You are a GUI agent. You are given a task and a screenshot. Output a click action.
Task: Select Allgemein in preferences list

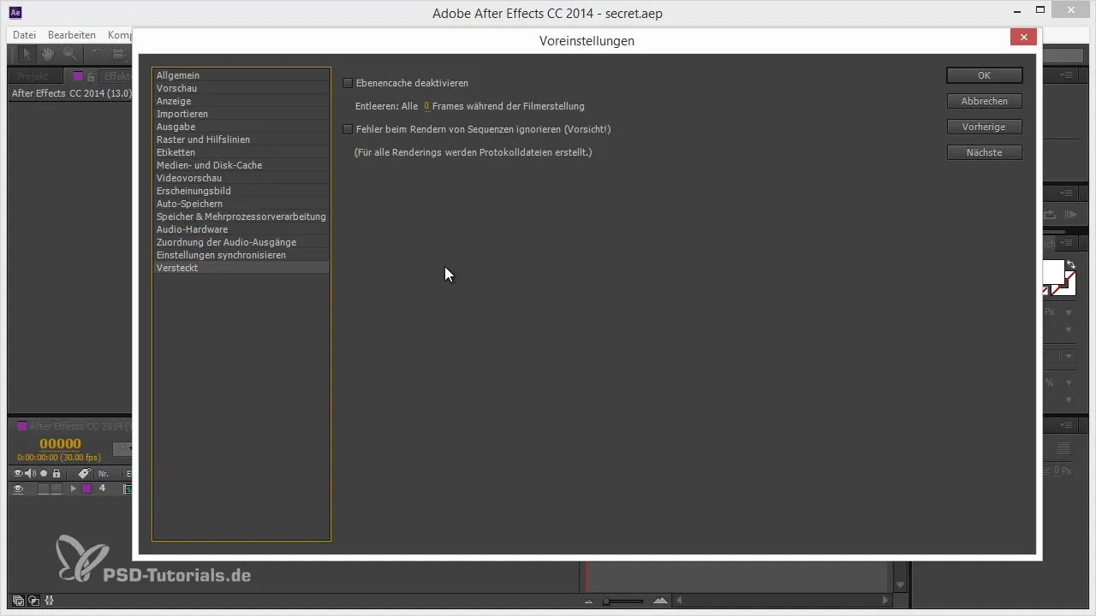241,75
